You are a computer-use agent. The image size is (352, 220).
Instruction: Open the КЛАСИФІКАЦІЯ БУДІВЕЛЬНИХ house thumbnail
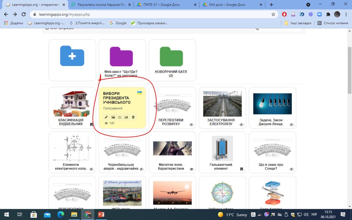pos(72,104)
